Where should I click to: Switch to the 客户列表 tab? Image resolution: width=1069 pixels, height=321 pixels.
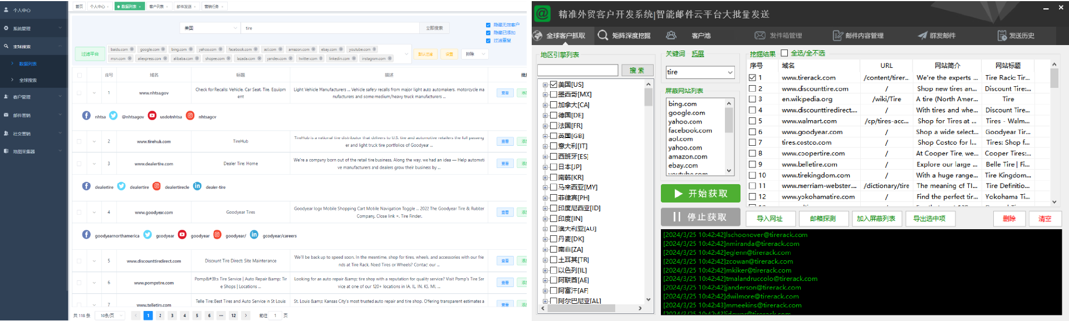[x=158, y=7]
